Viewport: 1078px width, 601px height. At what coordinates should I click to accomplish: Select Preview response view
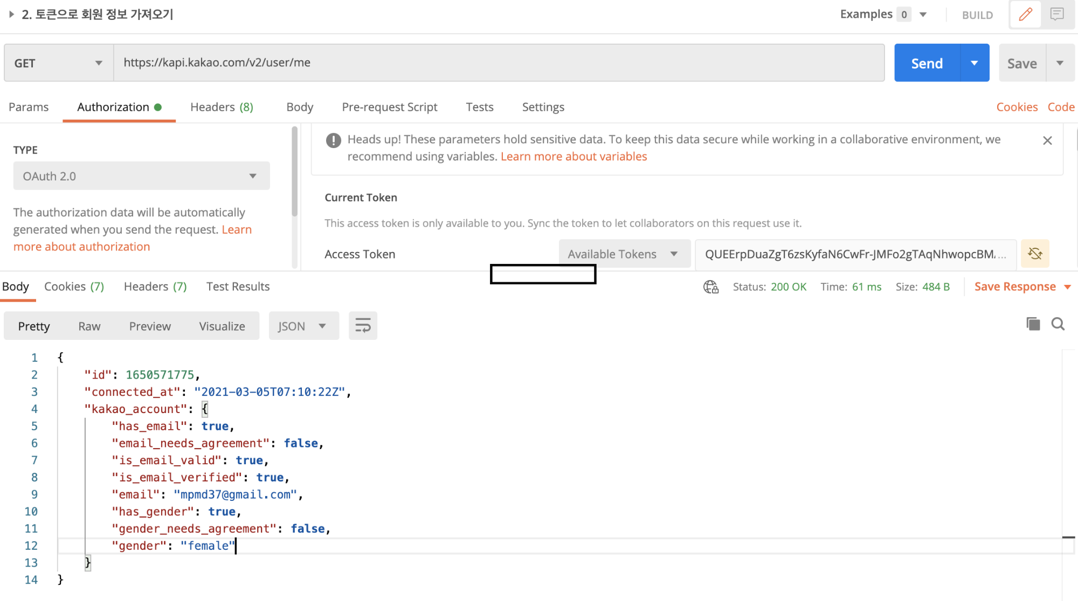pos(150,326)
